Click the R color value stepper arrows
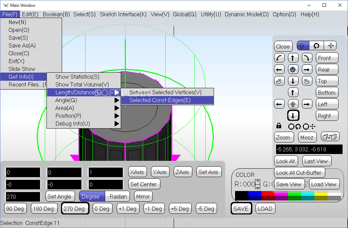This screenshot has height=228, width=348. pos(257,184)
